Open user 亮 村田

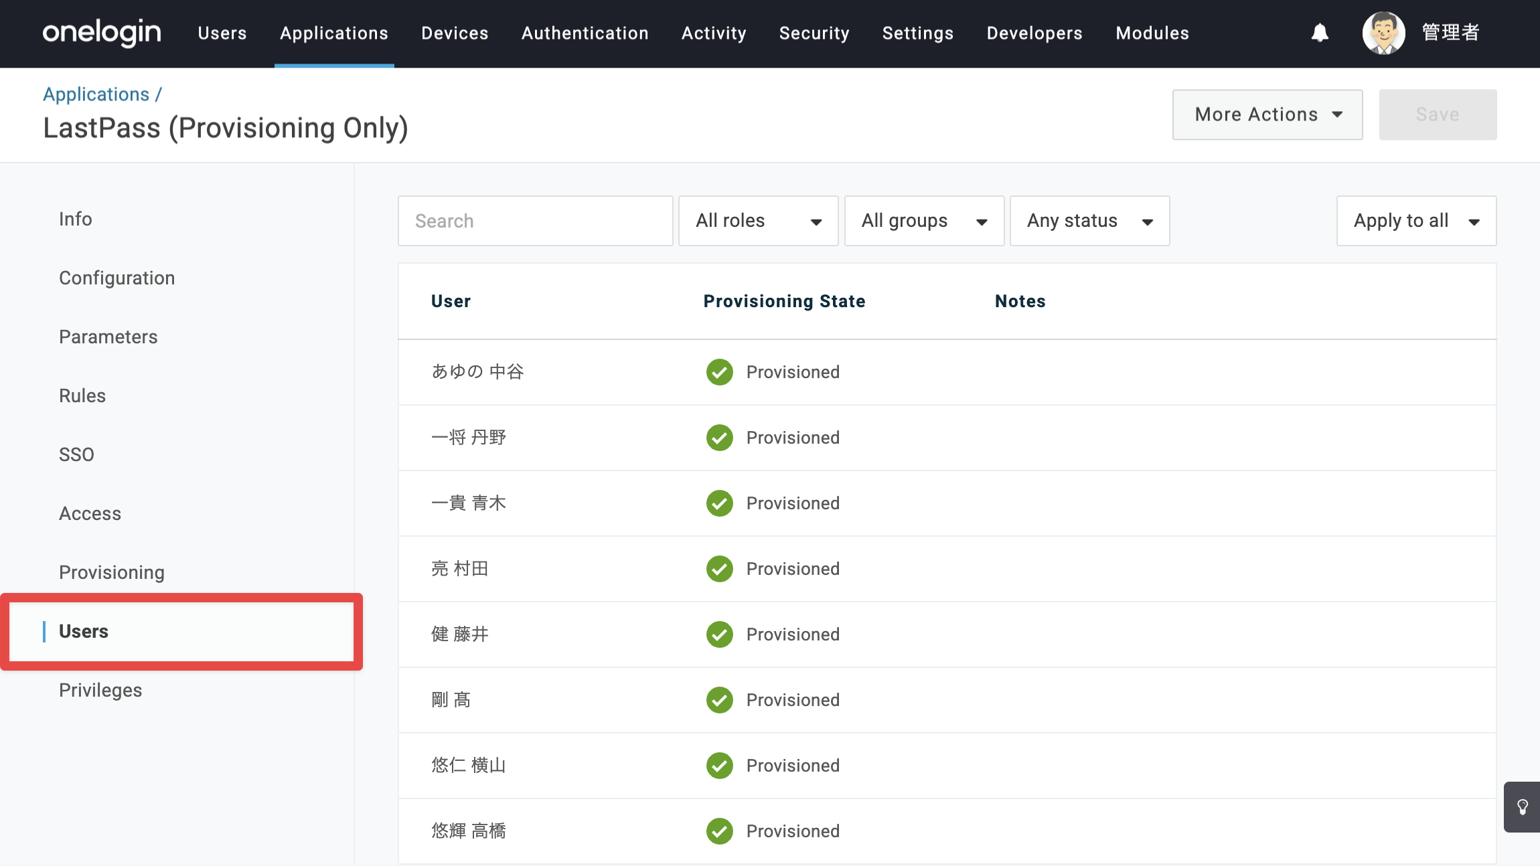tap(460, 568)
